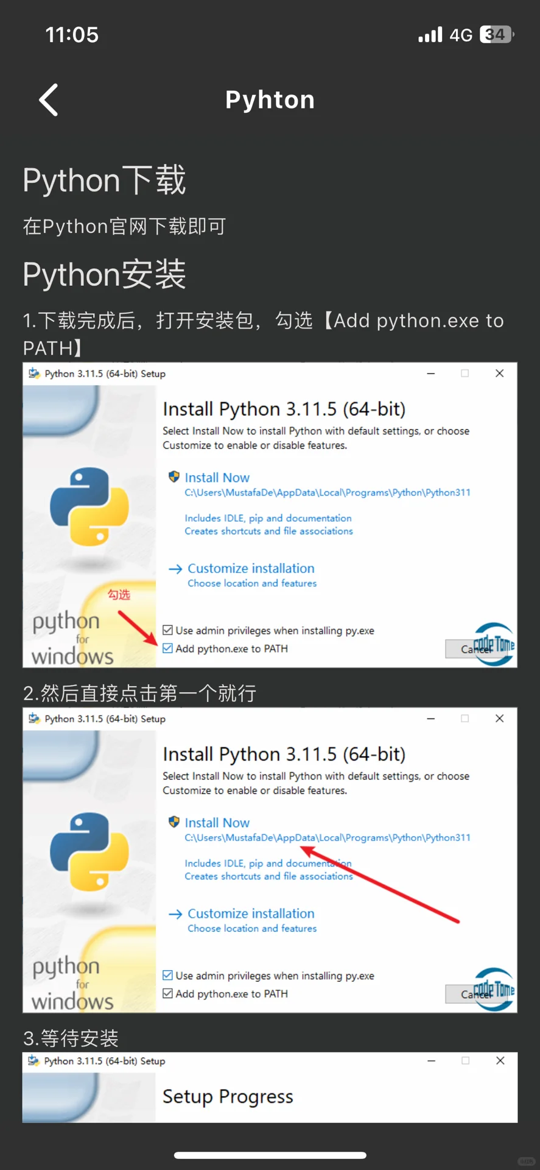Close the second installer window
The image size is (540, 1170).
click(x=500, y=718)
